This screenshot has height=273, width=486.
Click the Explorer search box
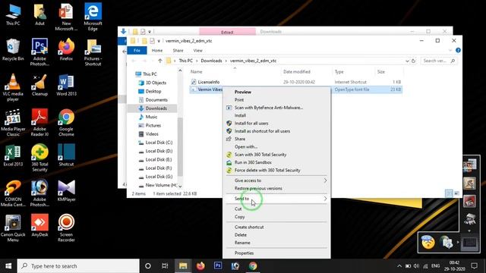(439, 61)
